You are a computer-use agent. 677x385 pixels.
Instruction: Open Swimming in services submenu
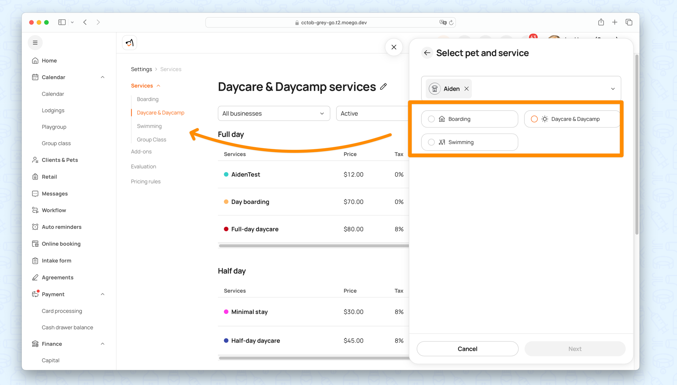point(149,126)
